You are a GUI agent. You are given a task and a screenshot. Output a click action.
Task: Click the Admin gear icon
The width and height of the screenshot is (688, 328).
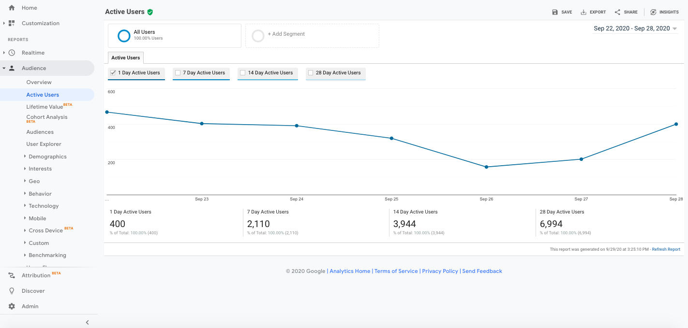point(12,306)
